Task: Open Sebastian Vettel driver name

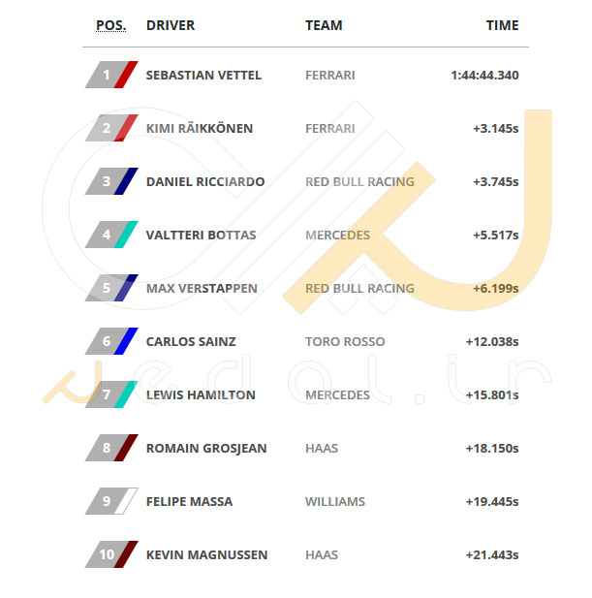Action: coord(203,76)
